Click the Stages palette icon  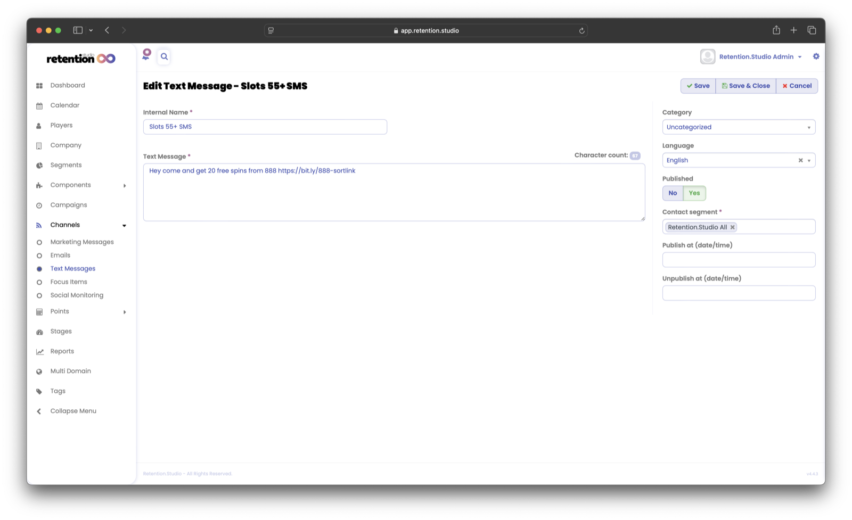pos(39,332)
